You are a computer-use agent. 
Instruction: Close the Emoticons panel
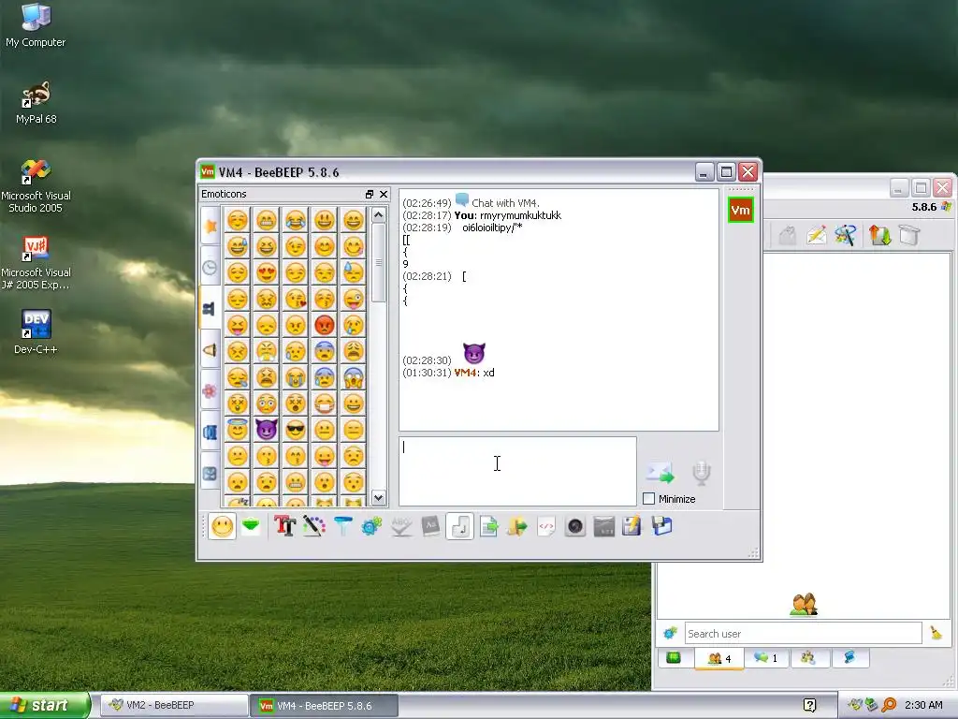tap(384, 195)
